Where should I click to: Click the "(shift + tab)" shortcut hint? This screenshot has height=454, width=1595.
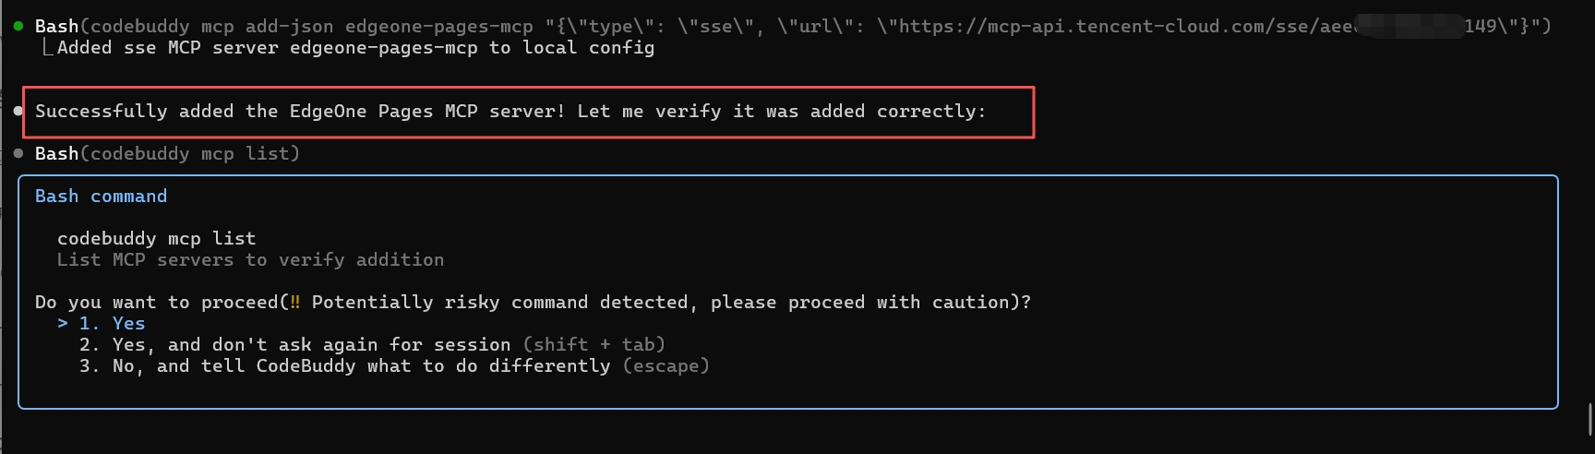click(x=594, y=344)
